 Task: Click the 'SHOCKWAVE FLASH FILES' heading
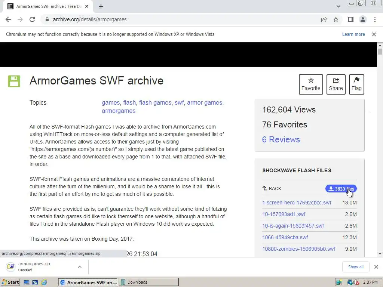click(297, 170)
